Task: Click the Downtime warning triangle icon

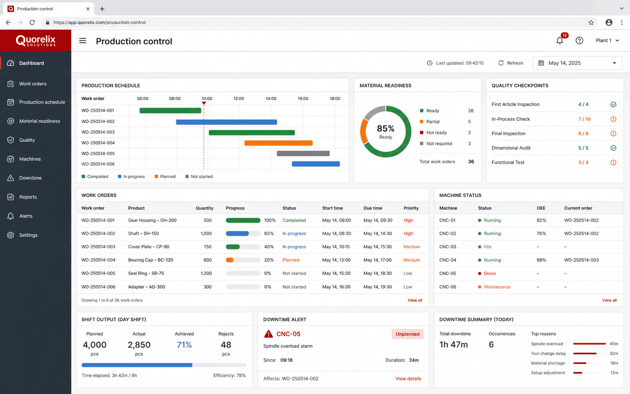Action: pos(11,178)
